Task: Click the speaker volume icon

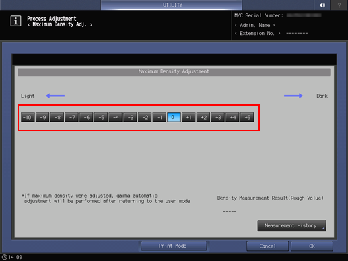Action: (x=322, y=5)
